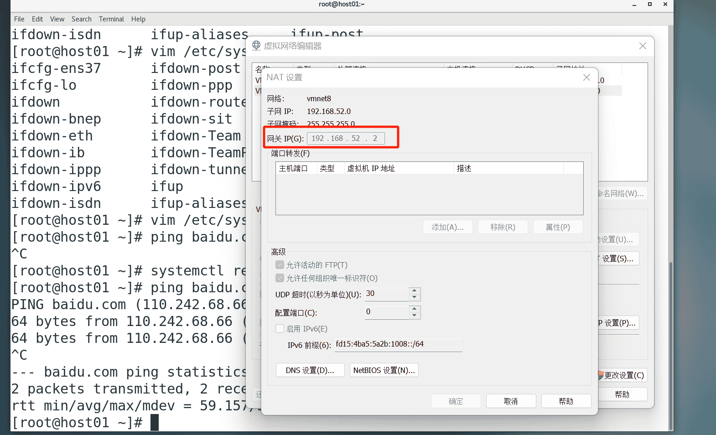Minimize the terminal window
The width and height of the screenshot is (716, 435).
point(634,5)
